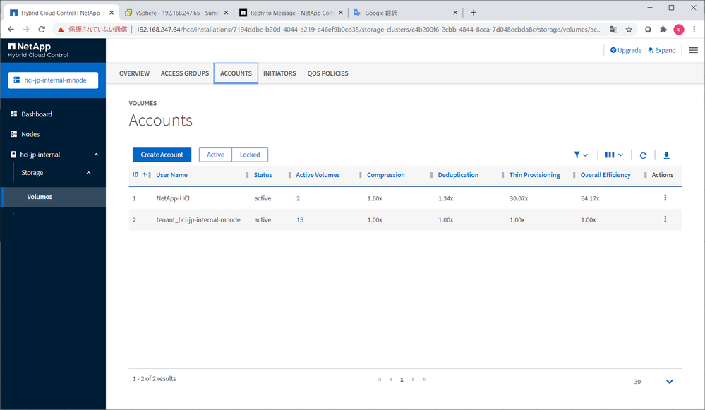705x410 pixels.
Task: Click the Create Account button
Action: pos(162,155)
